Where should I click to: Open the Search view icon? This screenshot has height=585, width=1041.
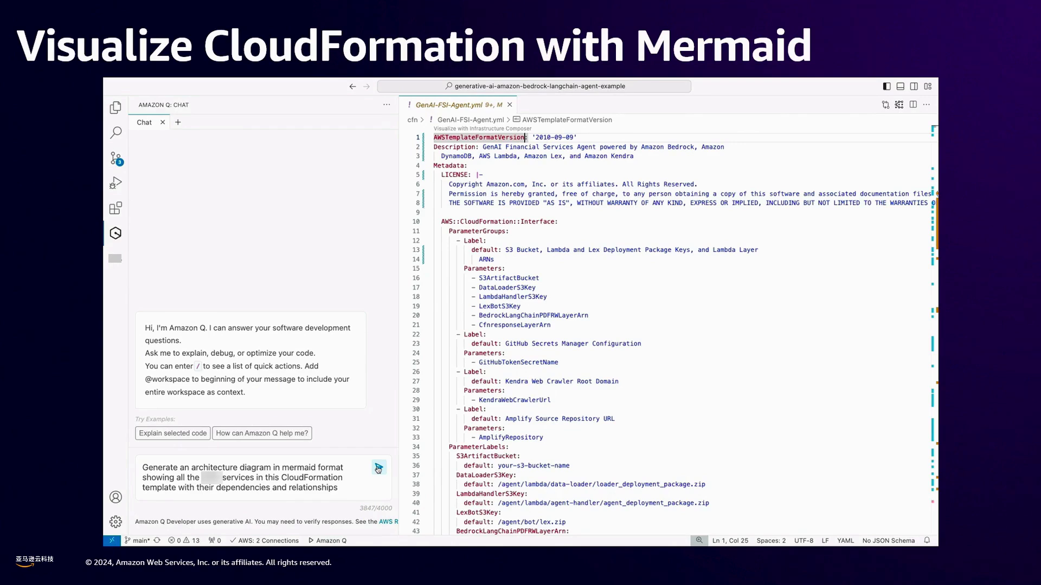(115, 133)
